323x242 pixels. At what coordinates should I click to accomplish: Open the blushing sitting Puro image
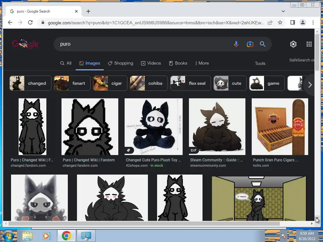[112, 198]
